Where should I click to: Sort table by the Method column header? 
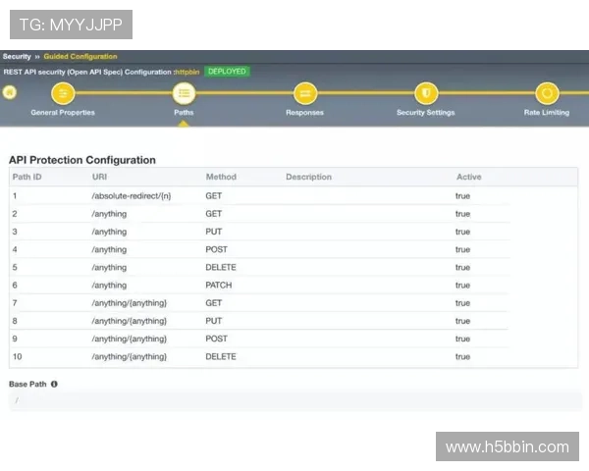click(221, 177)
